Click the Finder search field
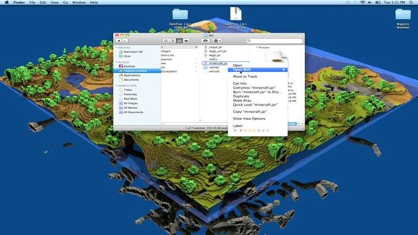The height and width of the screenshot is (235, 418). pyautogui.click(x=274, y=40)
